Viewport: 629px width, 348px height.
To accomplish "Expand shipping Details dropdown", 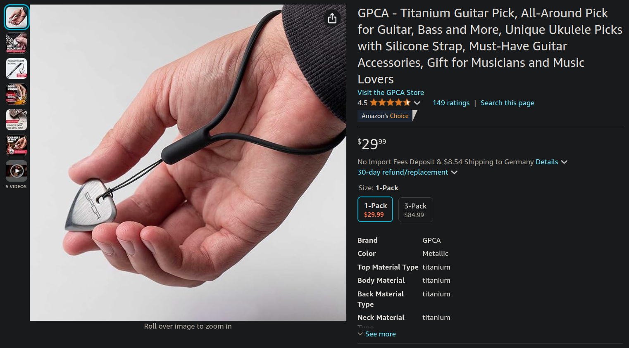I will pos(551,162).
